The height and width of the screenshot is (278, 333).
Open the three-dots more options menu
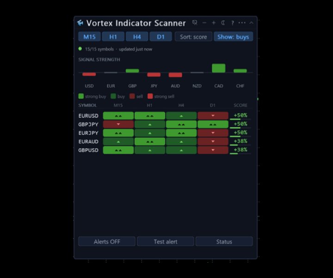242,23
